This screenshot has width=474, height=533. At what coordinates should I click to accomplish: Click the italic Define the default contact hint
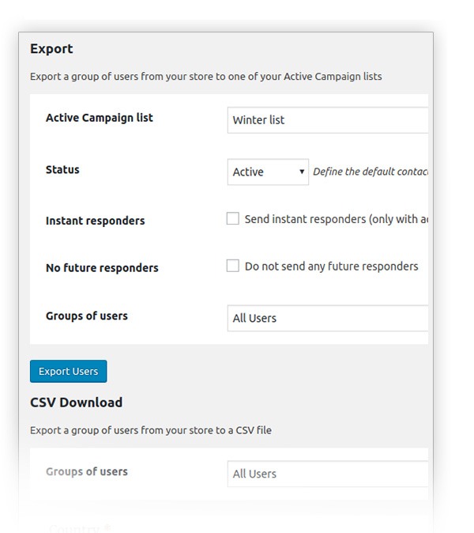(x=370, y=172)
